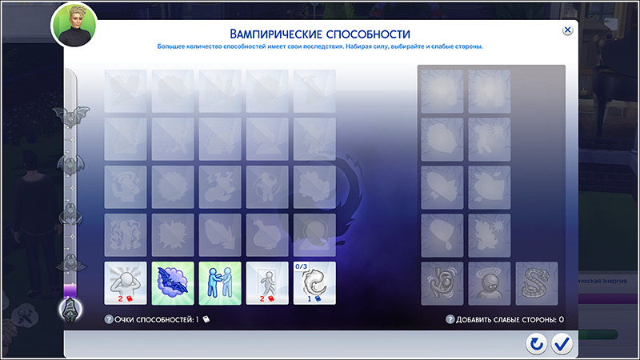Image resolution: width=640 pixels, height=360 pixels.
Task: Click the locked kneeling sim with sparkles power
Action: (x=220, y=187)
